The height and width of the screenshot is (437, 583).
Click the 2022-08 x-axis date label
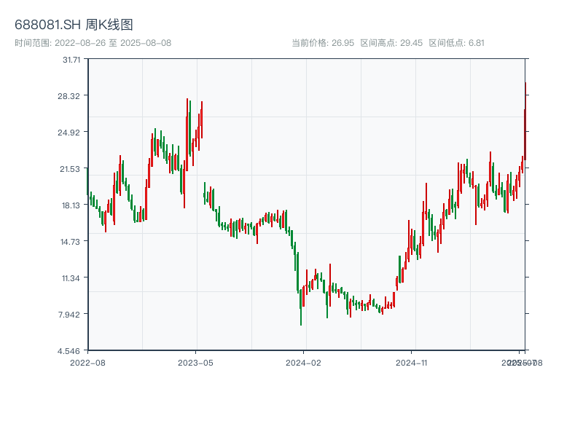point(87,362)
